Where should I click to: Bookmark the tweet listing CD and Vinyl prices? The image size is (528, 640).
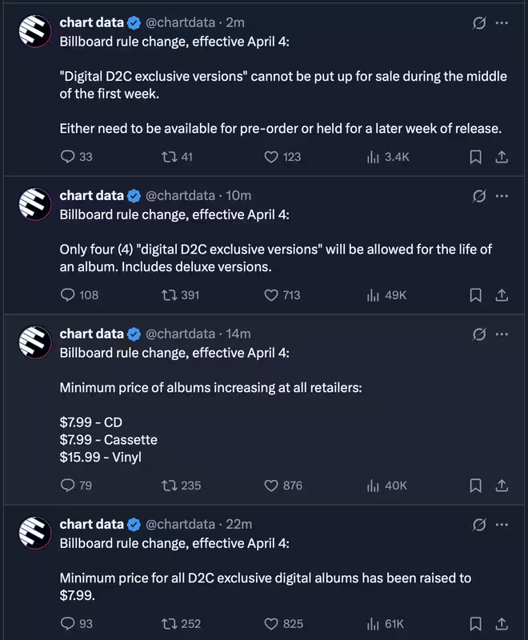(475, 486)
